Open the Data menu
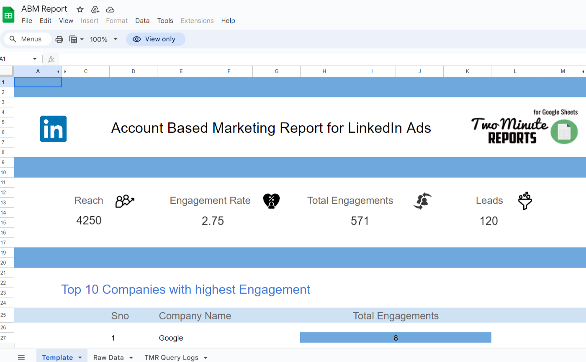The image size is (586, 362). 142,20
